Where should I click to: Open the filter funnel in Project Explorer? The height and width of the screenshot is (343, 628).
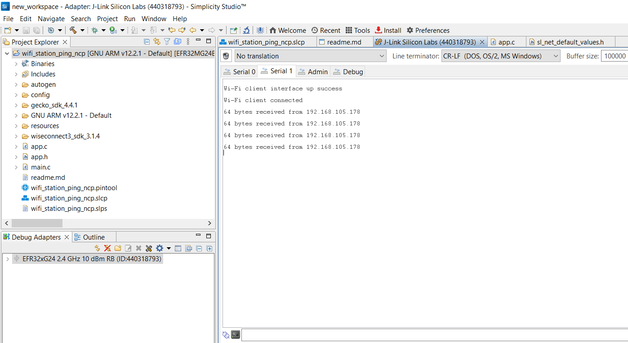(166, 42)
